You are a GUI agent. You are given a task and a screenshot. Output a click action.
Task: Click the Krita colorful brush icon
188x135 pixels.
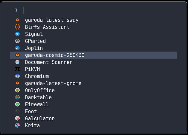[17, 126]
